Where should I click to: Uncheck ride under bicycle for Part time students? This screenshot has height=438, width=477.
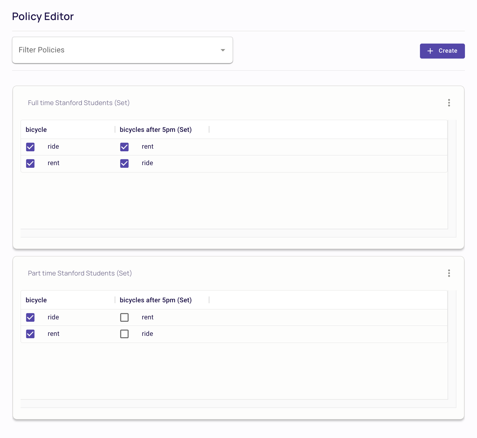tap(30, 317)
